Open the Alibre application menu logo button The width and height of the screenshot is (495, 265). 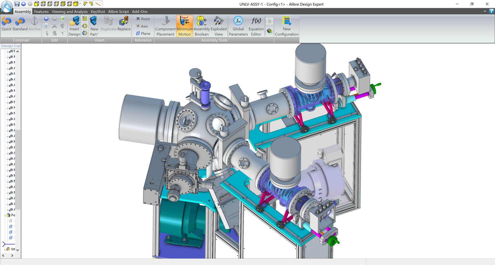pyautogui.click(x=6, y=7)
